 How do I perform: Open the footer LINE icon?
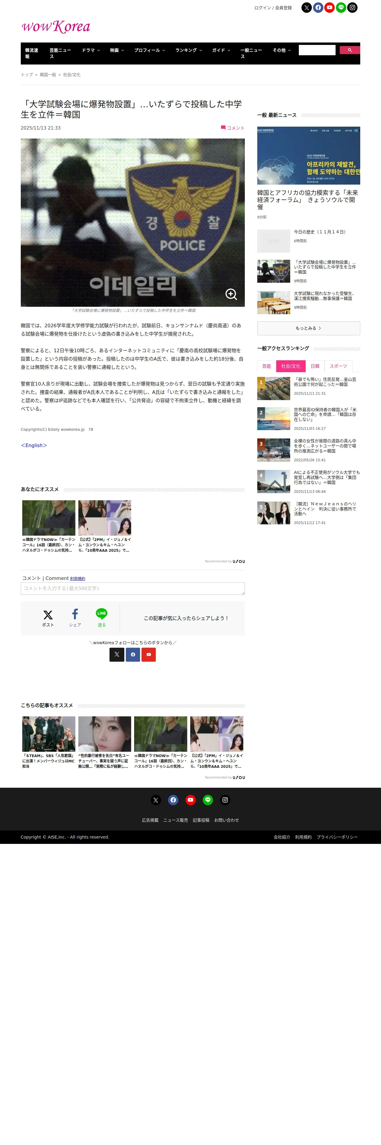pos(208,800)
